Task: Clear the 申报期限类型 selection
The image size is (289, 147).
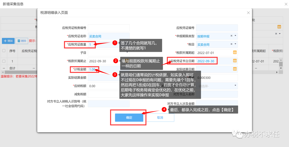Action: (231, 36)
